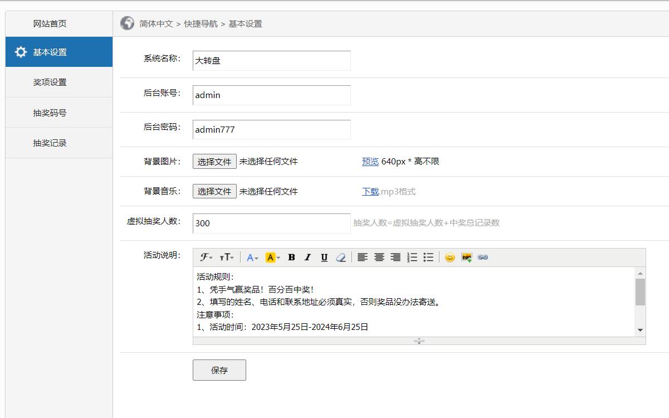Click the eraser clear-formatting icon
669x418 pixels.
point(341,257)
